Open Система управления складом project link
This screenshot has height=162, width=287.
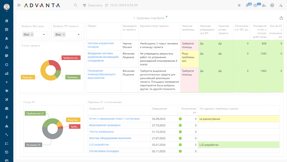coord(101,45)
